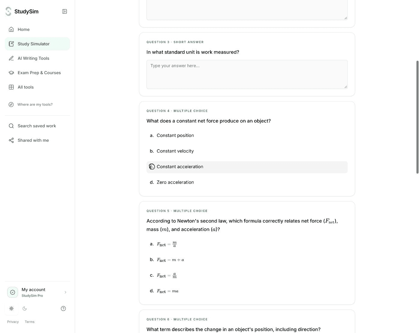Click the Question 3 answer box resize handle
The width and height of the screenshot is (419, 333).
coord(345,87)
